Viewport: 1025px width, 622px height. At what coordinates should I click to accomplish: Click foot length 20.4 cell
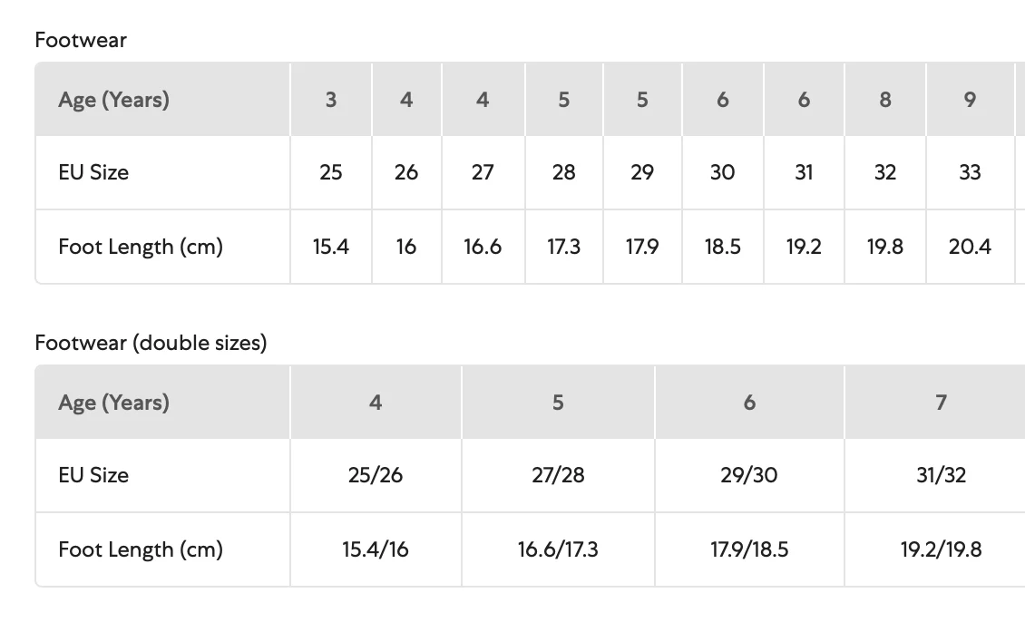click(970, 247)
